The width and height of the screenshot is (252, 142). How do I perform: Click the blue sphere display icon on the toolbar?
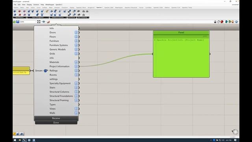click(236, 22)
